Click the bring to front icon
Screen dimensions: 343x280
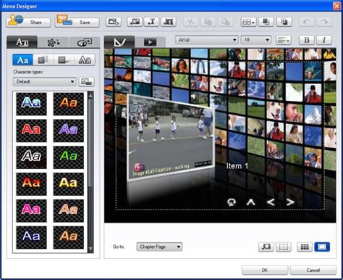tap(266, 22)
